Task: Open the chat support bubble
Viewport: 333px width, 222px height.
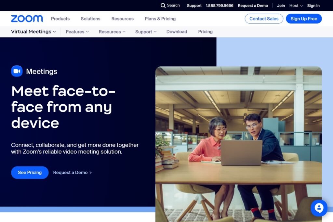Action: coord(319,208)
